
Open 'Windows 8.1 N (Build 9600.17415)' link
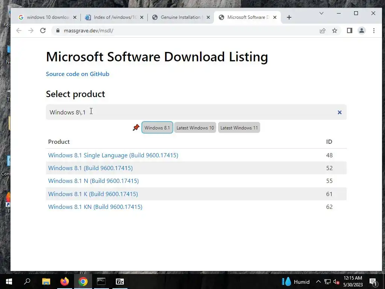(x=94, y=181)
